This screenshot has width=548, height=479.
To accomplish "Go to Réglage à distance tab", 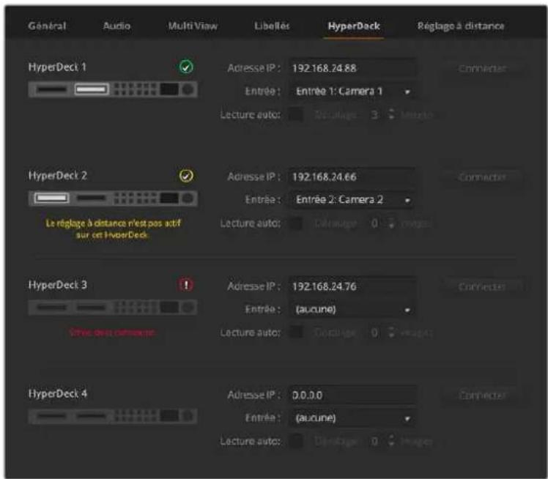I will coord(461,26).
